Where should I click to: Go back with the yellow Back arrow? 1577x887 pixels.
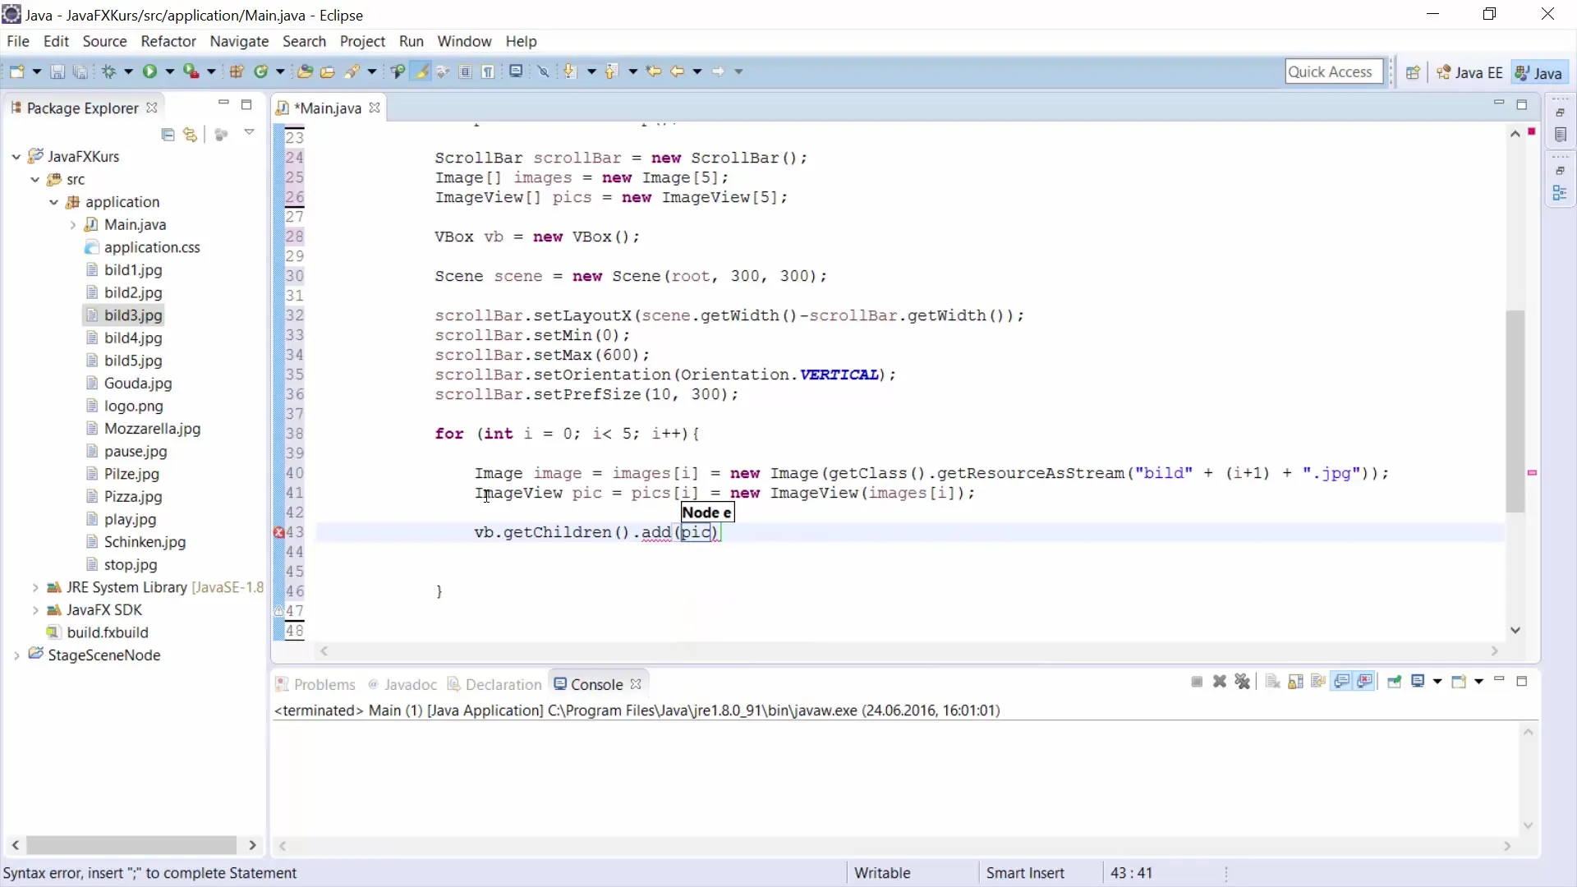(678, 72)
